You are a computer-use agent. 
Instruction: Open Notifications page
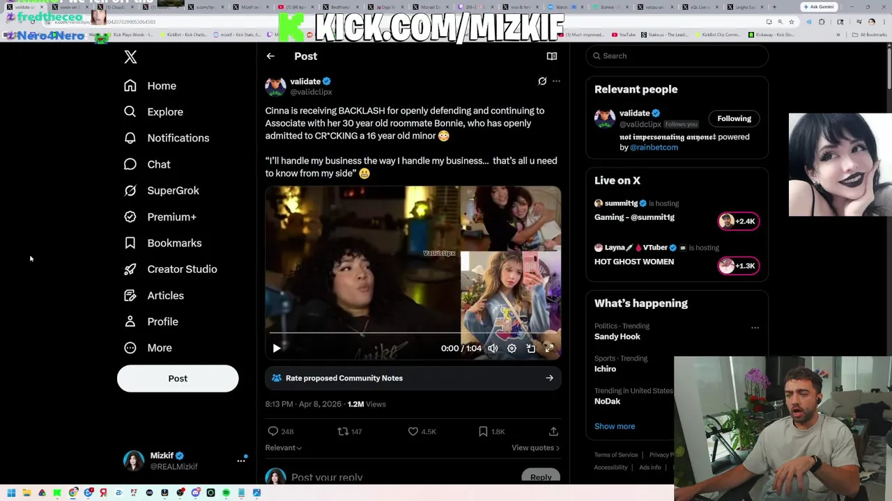click(x=166, y=138)
